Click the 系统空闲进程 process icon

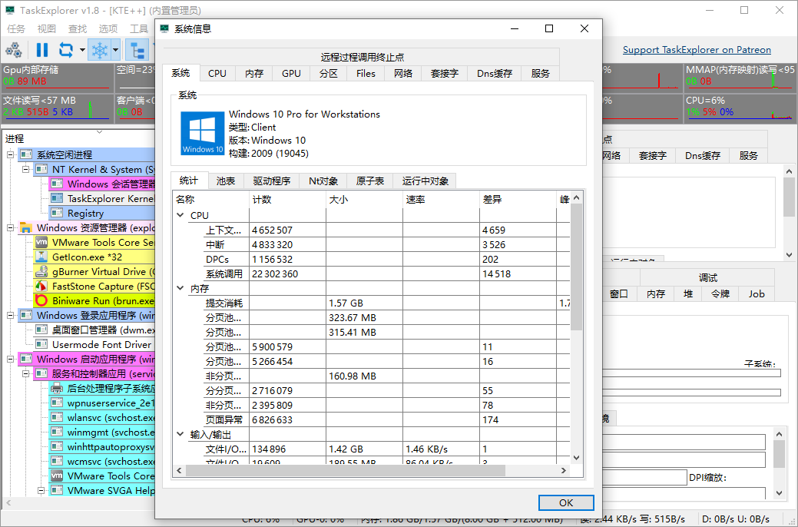[26, 154]
